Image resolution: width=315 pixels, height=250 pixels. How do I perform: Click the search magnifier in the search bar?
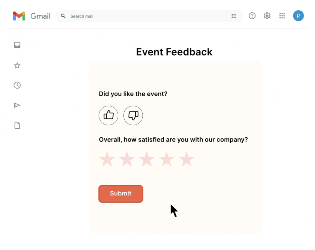(x=63, y=16)
